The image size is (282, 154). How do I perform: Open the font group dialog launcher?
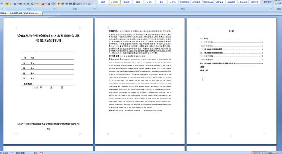click(54, 8)
